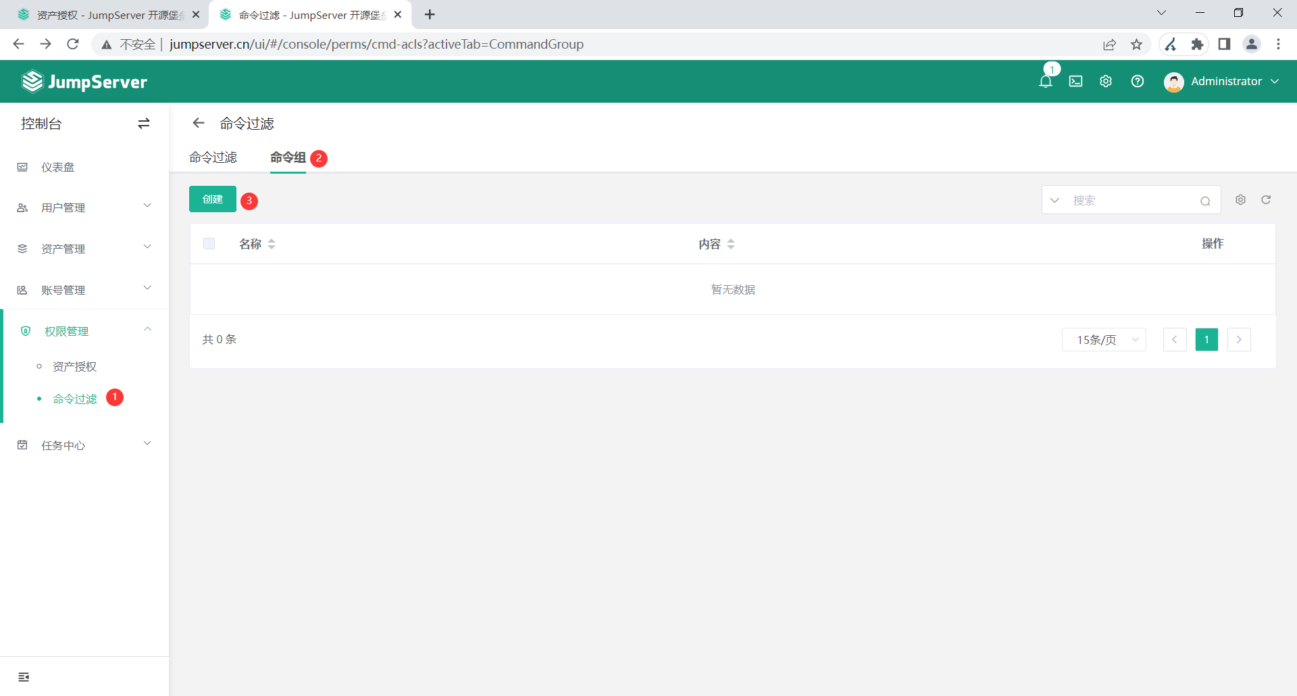This screenshot has height=696, width=1297.
Task: Open table column settings gear
Action: coord(1241,200)
